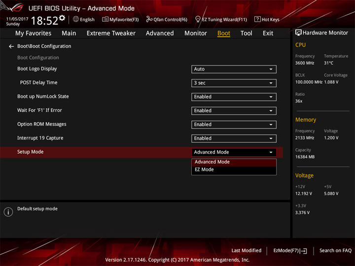Click the Hardware Monitor screen icon
The image size is (355, 266).
tap(298, 33)
